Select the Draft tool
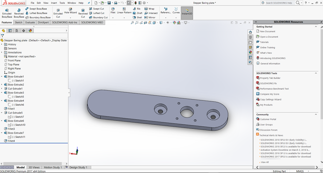 138,13
